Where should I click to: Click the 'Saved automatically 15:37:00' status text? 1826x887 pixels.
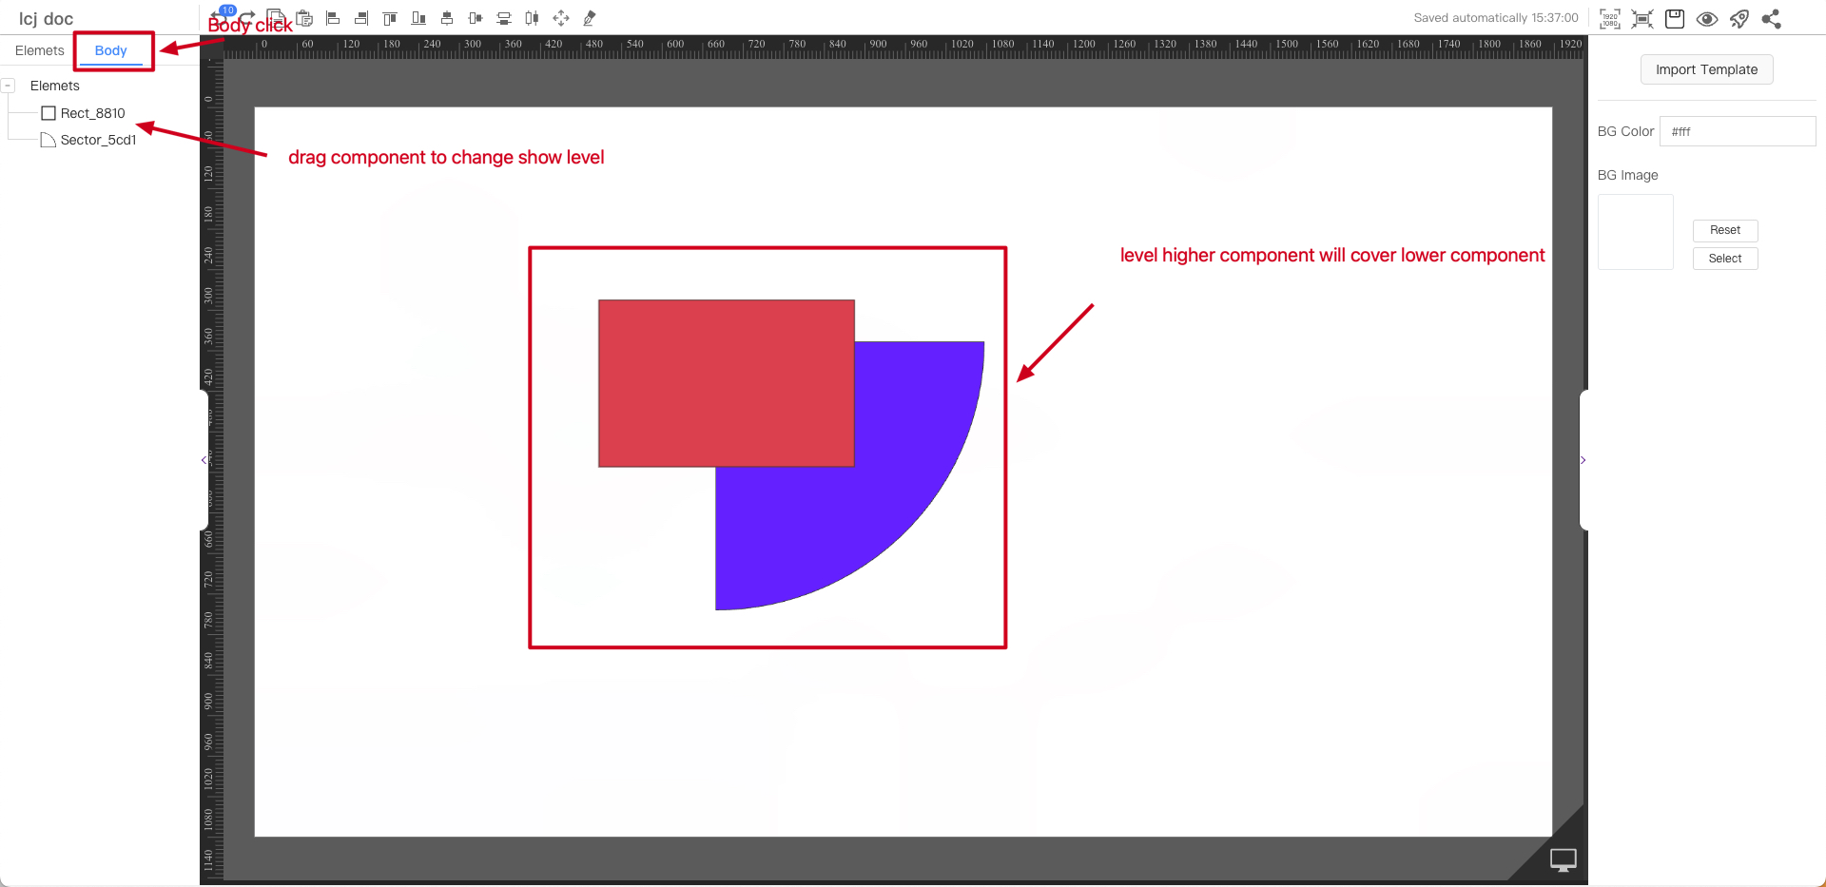pos(1496,18)
